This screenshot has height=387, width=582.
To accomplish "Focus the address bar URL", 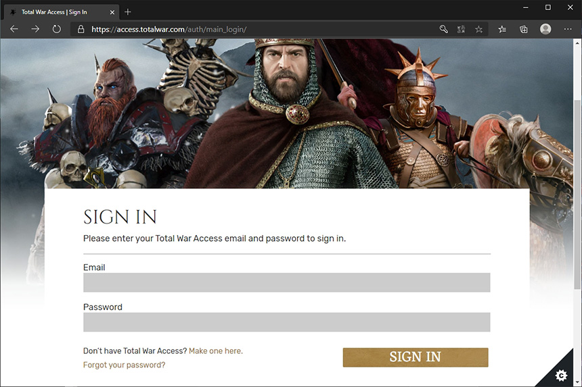I will (169, 29).
